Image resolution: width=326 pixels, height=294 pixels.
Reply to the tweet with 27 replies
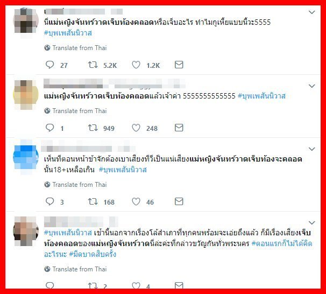click(x=49, y=65)
